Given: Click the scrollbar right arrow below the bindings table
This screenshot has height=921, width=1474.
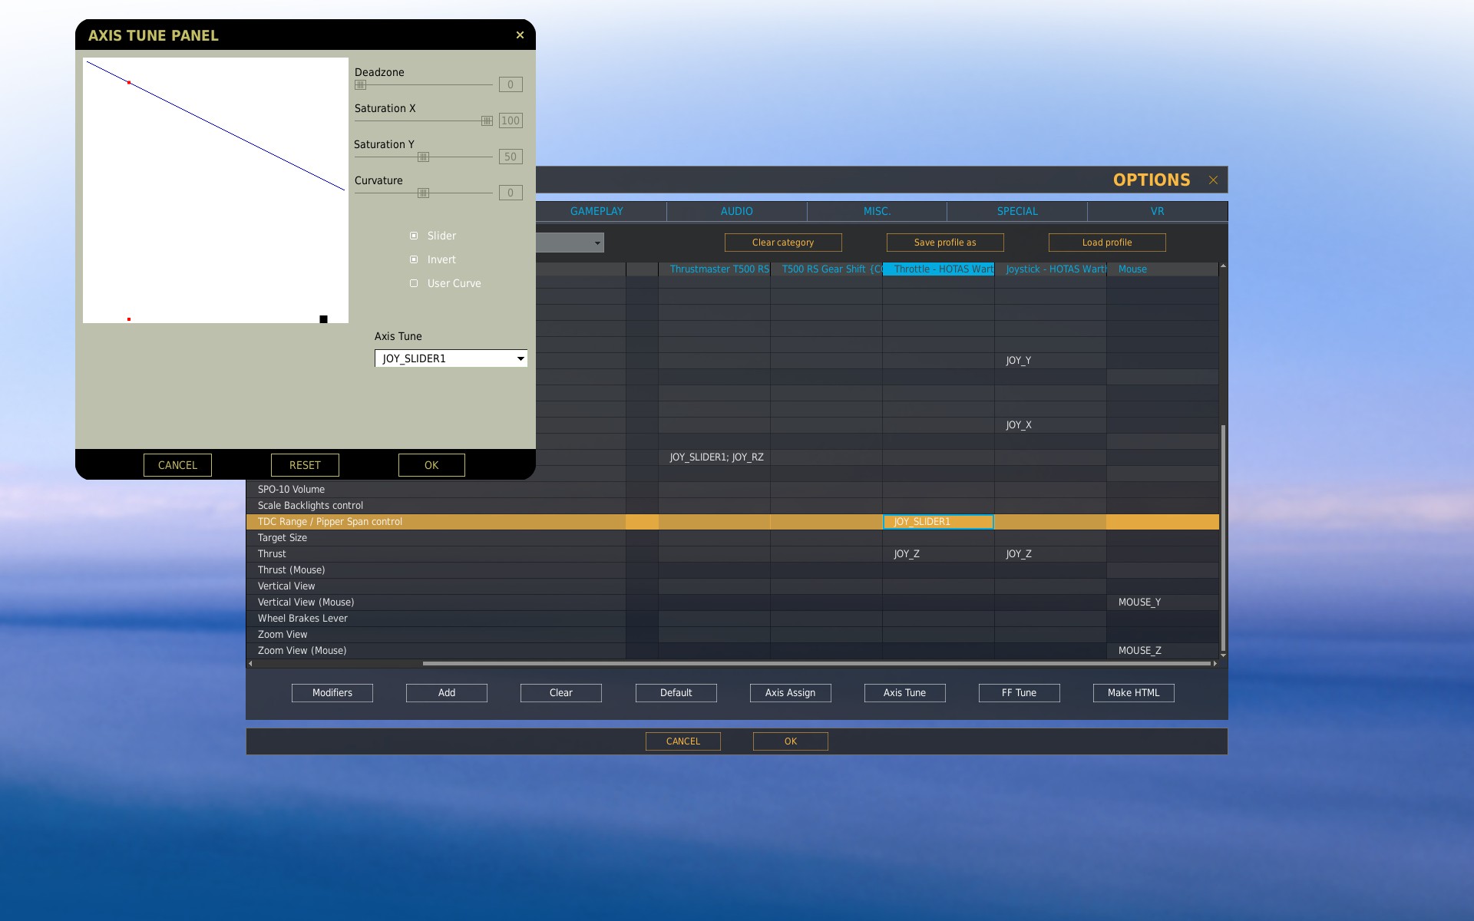Looking at the screenshot, I should (x=1215, y=663).
